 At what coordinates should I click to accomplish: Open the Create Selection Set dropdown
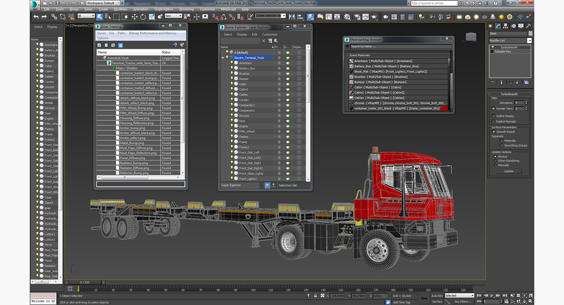point(271,16)
